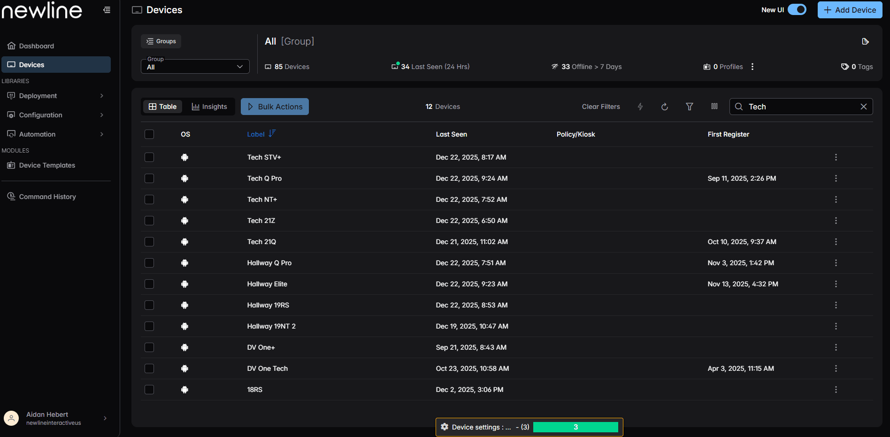Click the Tech search input field
The image size is (890, 437).
pos(801,107)
